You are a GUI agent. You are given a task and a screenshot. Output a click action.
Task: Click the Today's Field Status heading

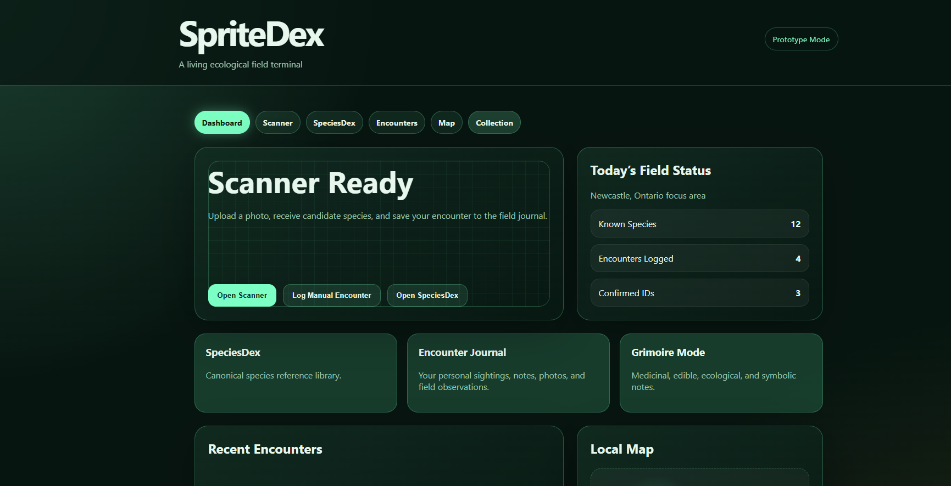coord(650,171)
